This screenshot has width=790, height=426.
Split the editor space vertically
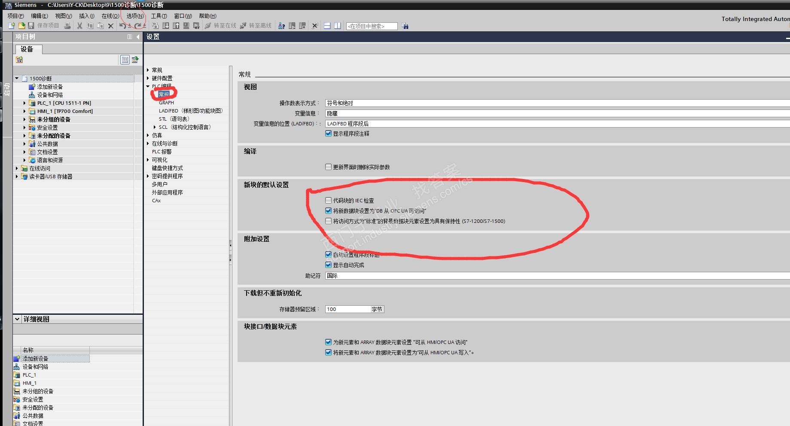click(x=338, y=26)
